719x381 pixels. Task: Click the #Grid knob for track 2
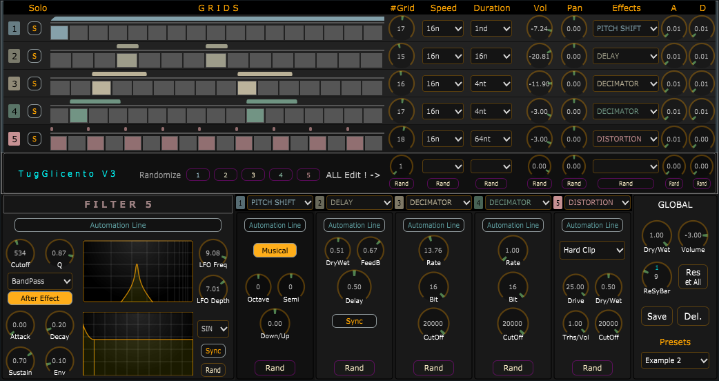[402, 56]
